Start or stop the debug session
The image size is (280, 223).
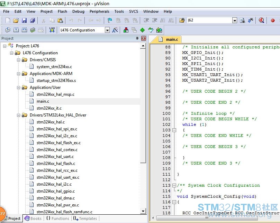click(261, 20)
